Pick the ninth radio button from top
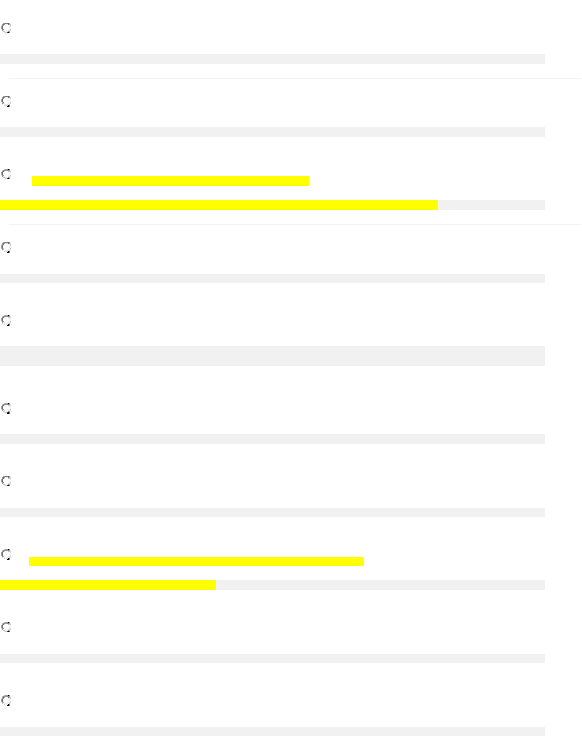This screenshot has width=582, height=736. pos(6,627)
